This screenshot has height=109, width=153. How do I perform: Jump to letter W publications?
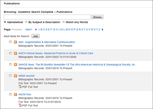[x=92, y=29]
